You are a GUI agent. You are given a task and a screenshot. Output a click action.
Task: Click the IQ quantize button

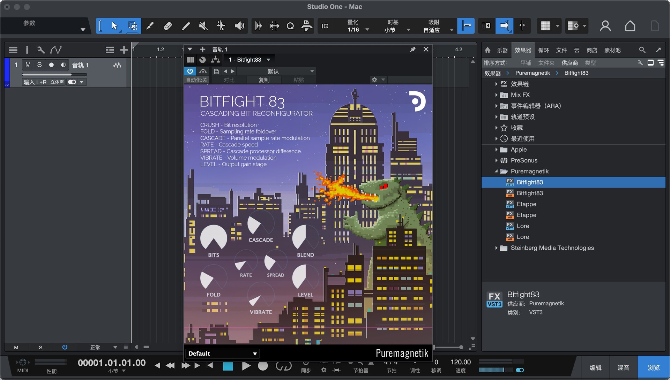point(325,26)
